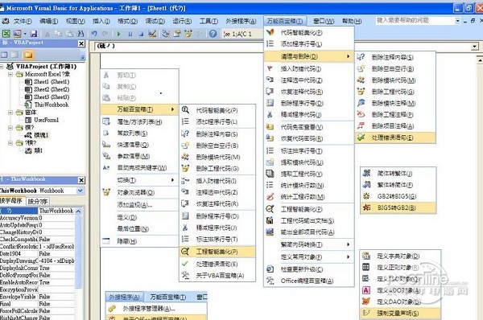The image size is (483, 320).
Task: Click the Find binoculars toolbar icon
Action: pos(80,33)
